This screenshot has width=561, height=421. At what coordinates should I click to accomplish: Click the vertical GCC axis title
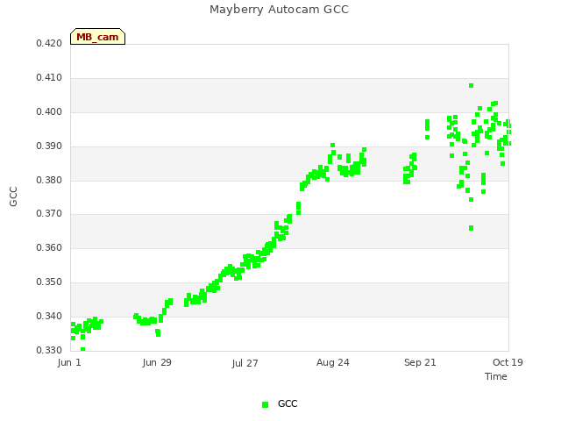click(x=13, y=196)
